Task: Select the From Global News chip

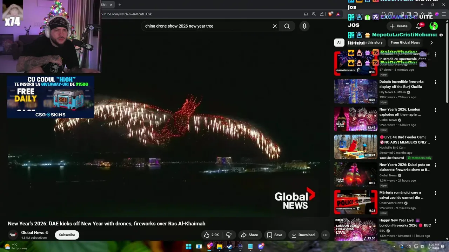Action: pos(405,42)
